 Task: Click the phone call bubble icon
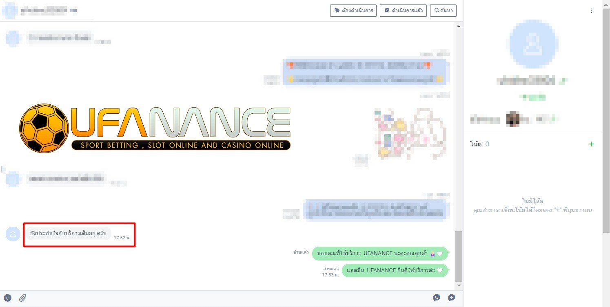[437, 298]
